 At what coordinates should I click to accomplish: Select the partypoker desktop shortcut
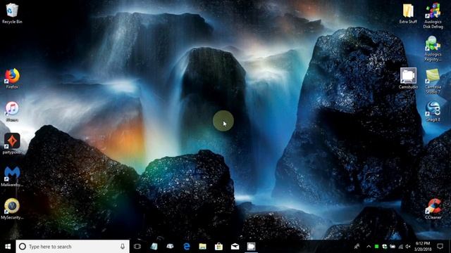(x=12, y=143)
